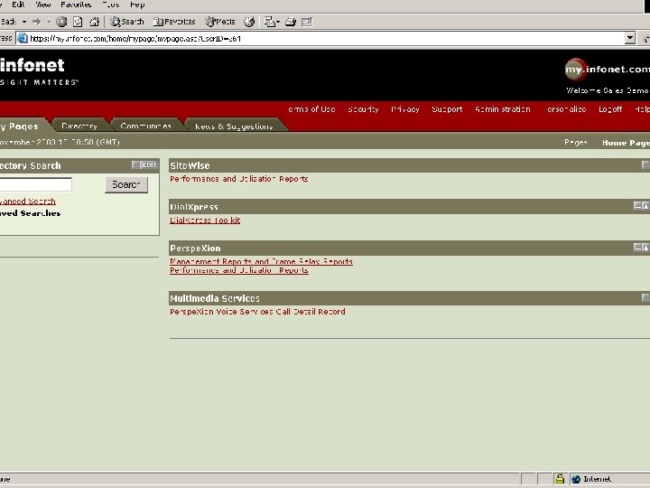The width and height of the screenshot is (650, 488).
Task: Click the Print toolbar icon
Action: (x=290, y=22)
